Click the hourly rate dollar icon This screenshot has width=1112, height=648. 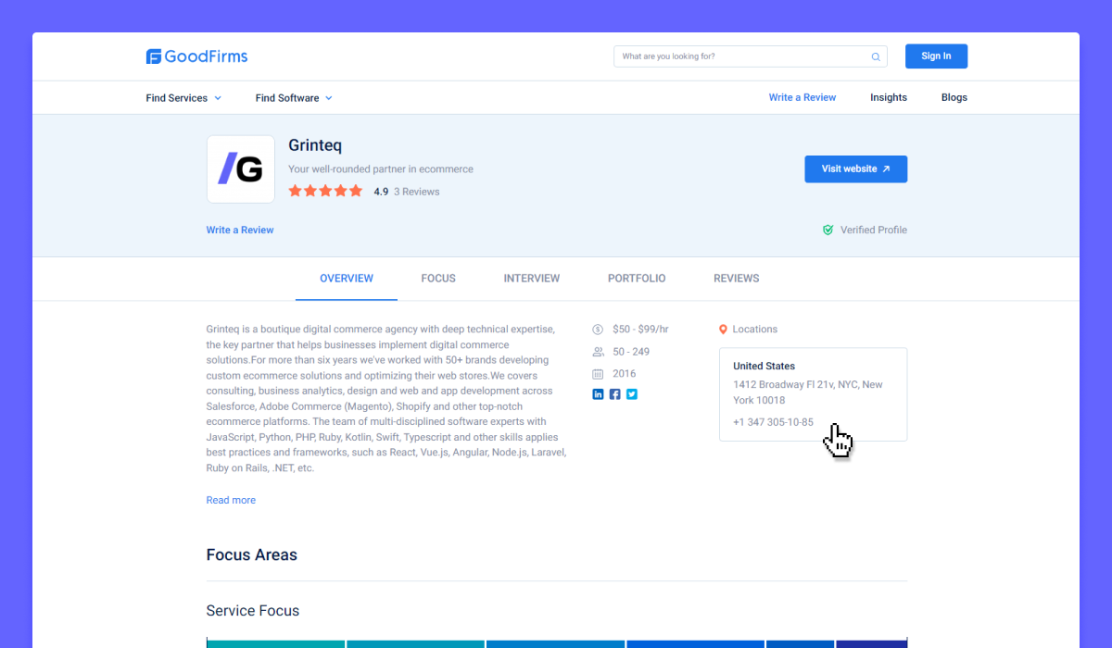point(598,330)
